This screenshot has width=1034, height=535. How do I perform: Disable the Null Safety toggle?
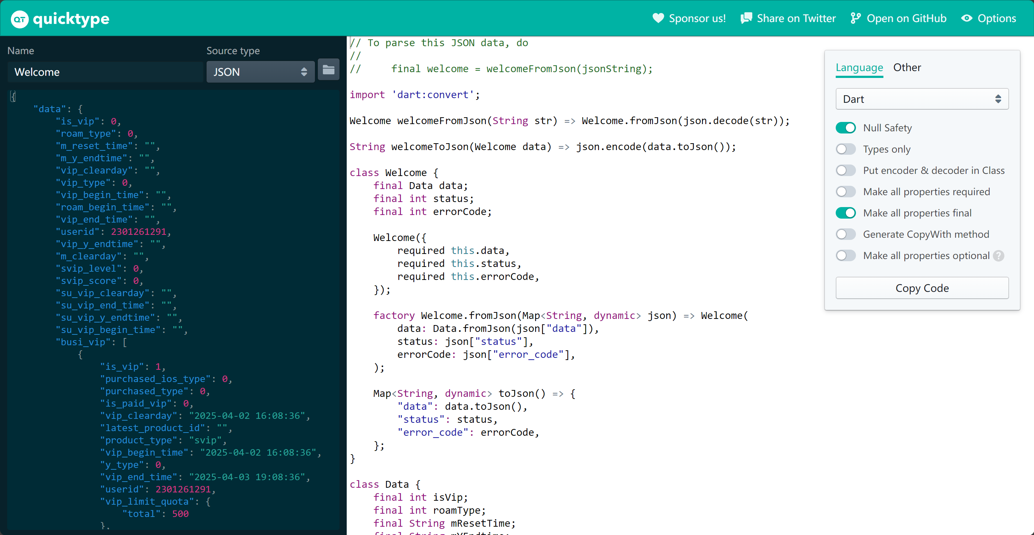click(x=846, y=128)
